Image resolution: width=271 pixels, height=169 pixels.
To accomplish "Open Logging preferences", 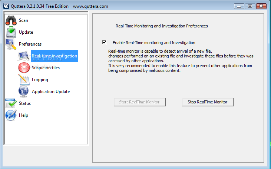I will (x=40, y=80).
